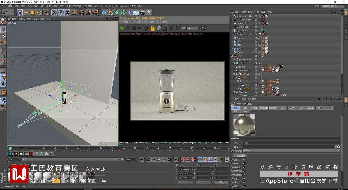348x190 pixels.
Task: Click the 节点编辑器 node editor button
Action: pos(240,156)
